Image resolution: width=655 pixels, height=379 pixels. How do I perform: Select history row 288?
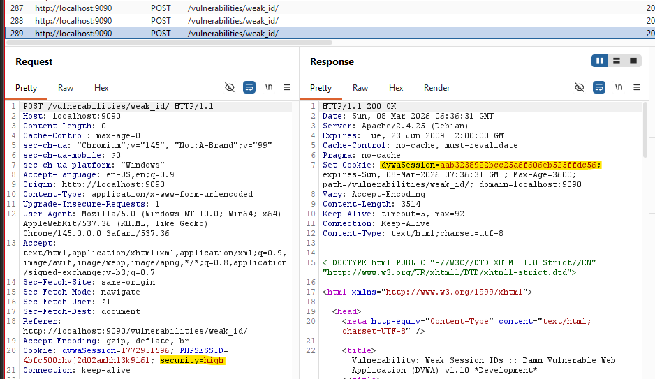[330, 20]
